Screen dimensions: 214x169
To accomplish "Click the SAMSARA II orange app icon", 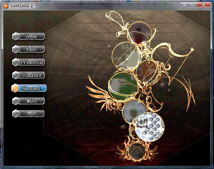I will pos(6,6).
